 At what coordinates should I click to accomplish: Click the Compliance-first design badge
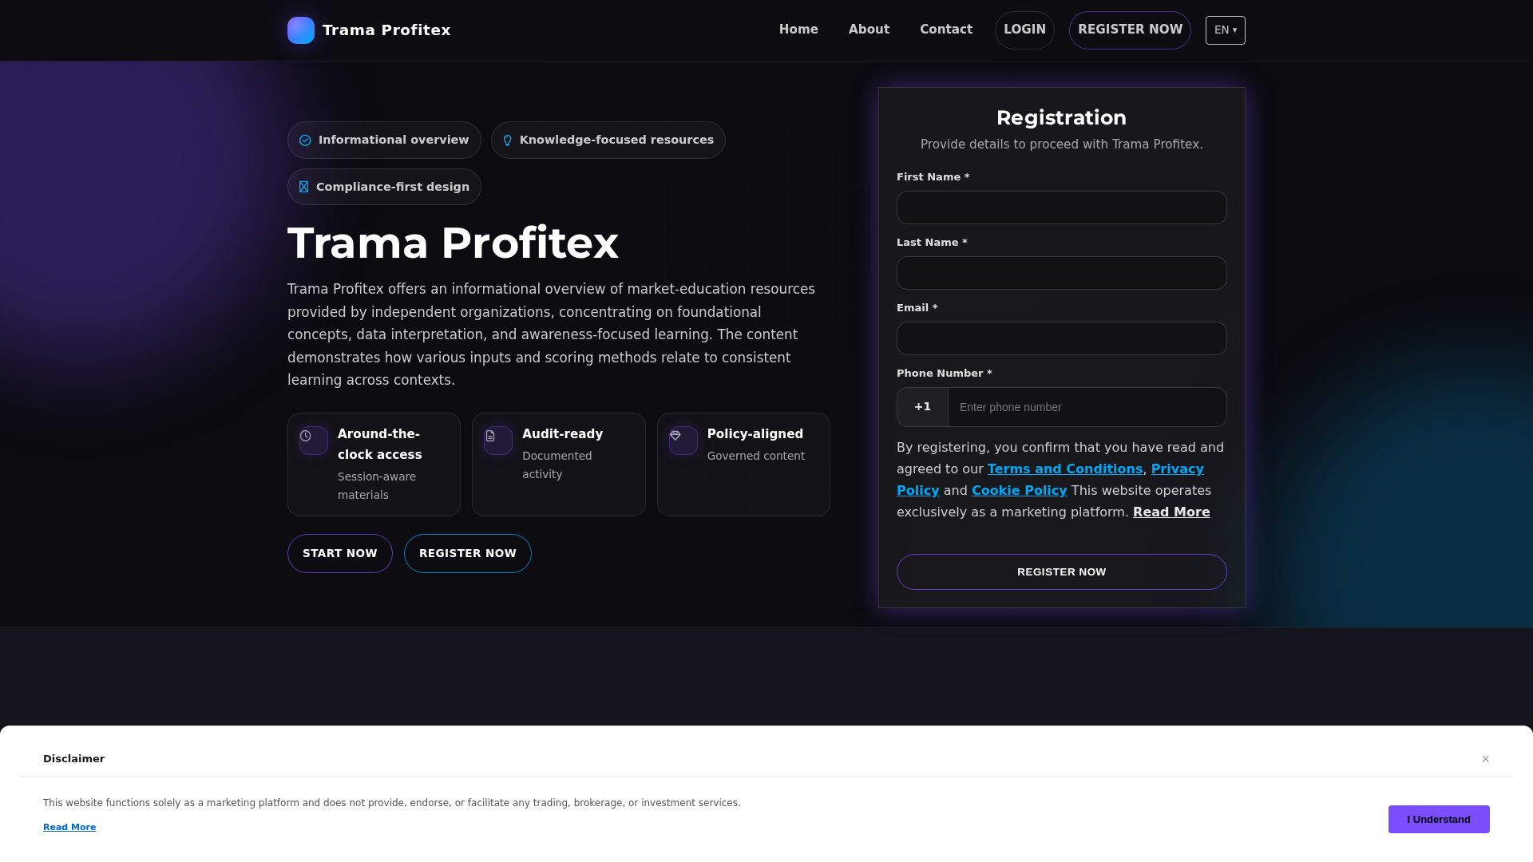coord(384,187)
